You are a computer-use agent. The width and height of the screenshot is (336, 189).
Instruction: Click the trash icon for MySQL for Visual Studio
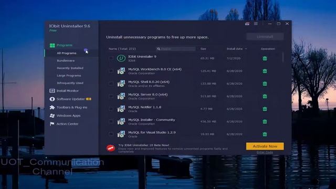point(265,134)
